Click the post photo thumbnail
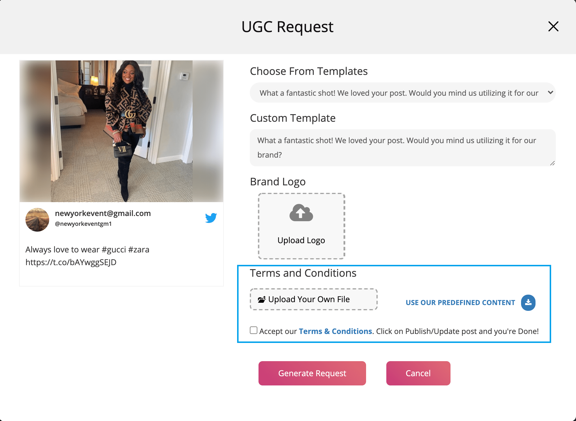 coord(121,131)
